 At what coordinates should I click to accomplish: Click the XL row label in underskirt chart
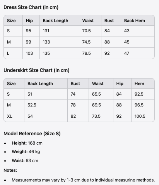click(10, 116)
